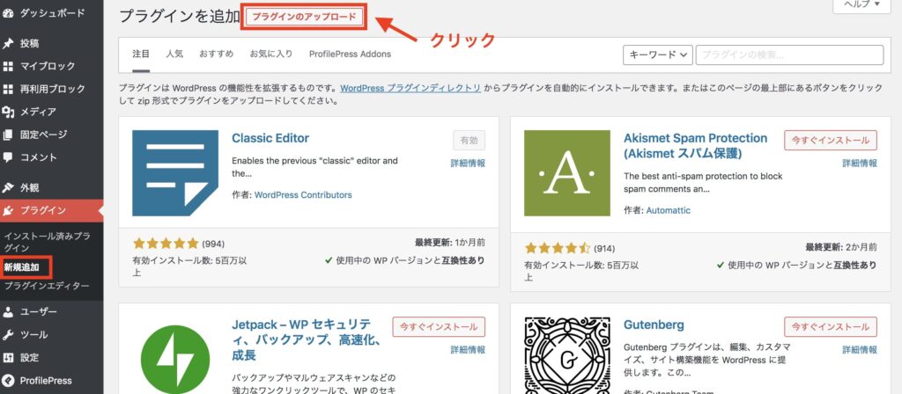This screenshot has width=902, height=394.
Task: Click the pages icon beside 固定ページ
Action: pyautogui.click(x=8, y=135)
